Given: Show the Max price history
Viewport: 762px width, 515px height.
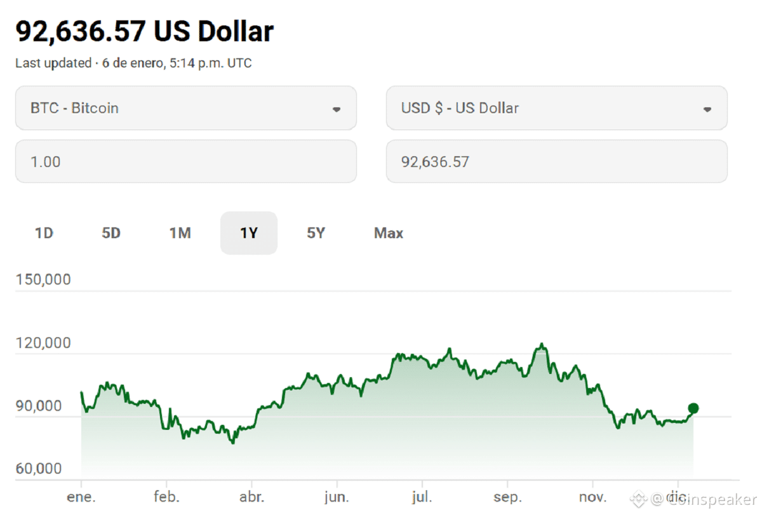Looking at the screenshot, I should (x=389, y=233).
